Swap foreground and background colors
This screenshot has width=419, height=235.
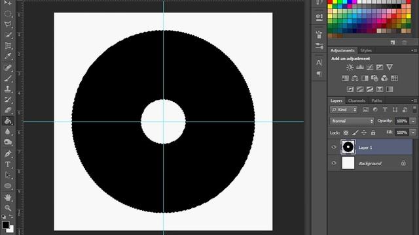[x=11, y=216]
